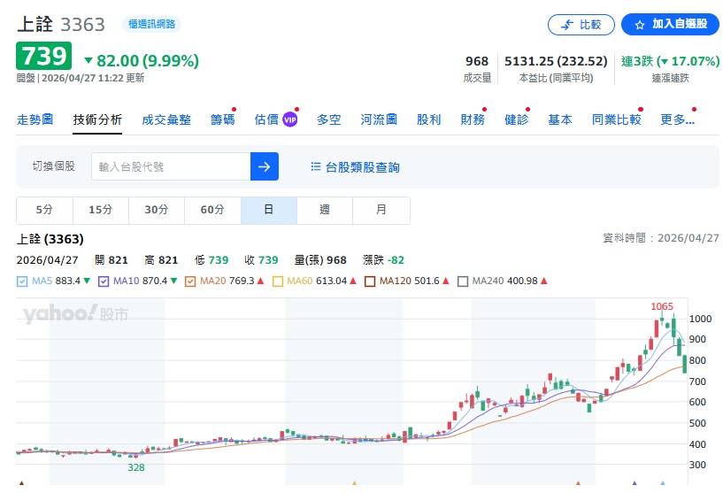Focus the 輸入台股代號 stock code field
723x493 pixels.
171,166
